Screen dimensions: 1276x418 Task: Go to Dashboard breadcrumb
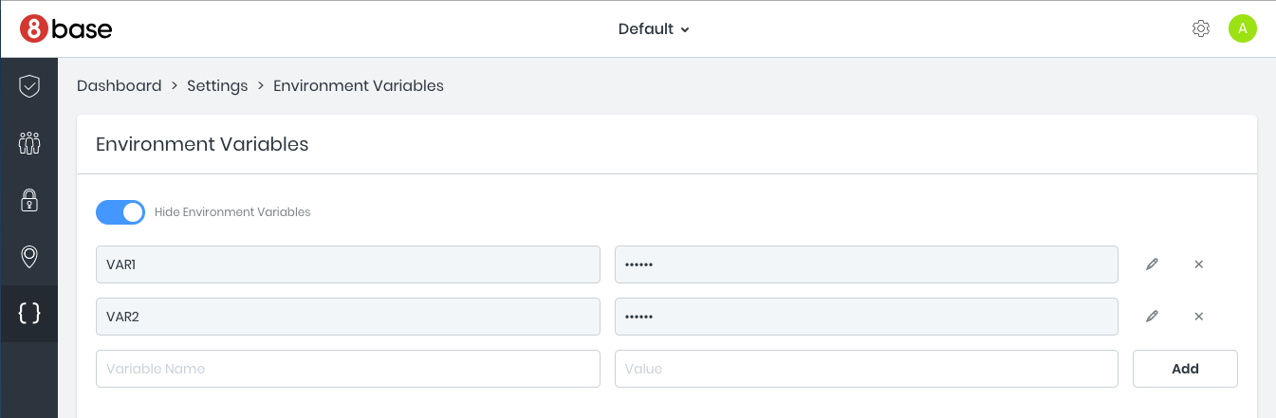pos(119,85)
